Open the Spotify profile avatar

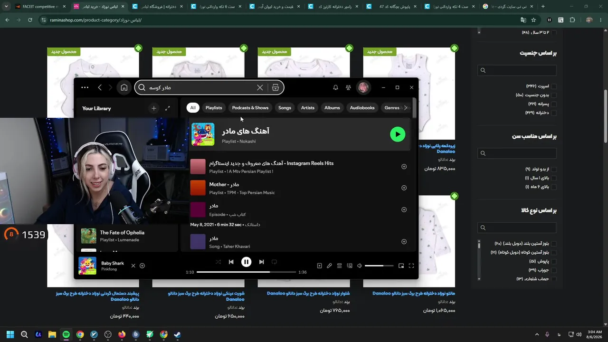point(363,87)
